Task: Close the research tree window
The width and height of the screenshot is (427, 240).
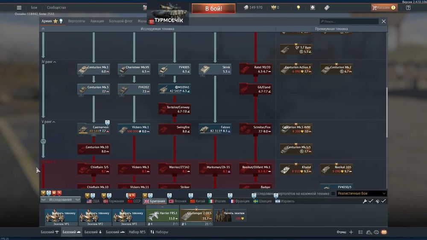Action: click(383, 21)
